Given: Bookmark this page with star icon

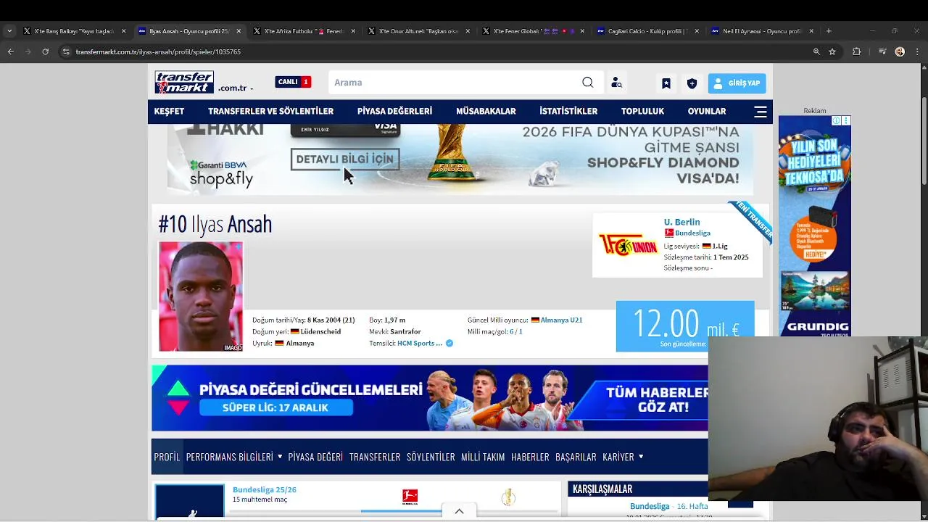Looking at the screenshot, I should pos(832,51).
